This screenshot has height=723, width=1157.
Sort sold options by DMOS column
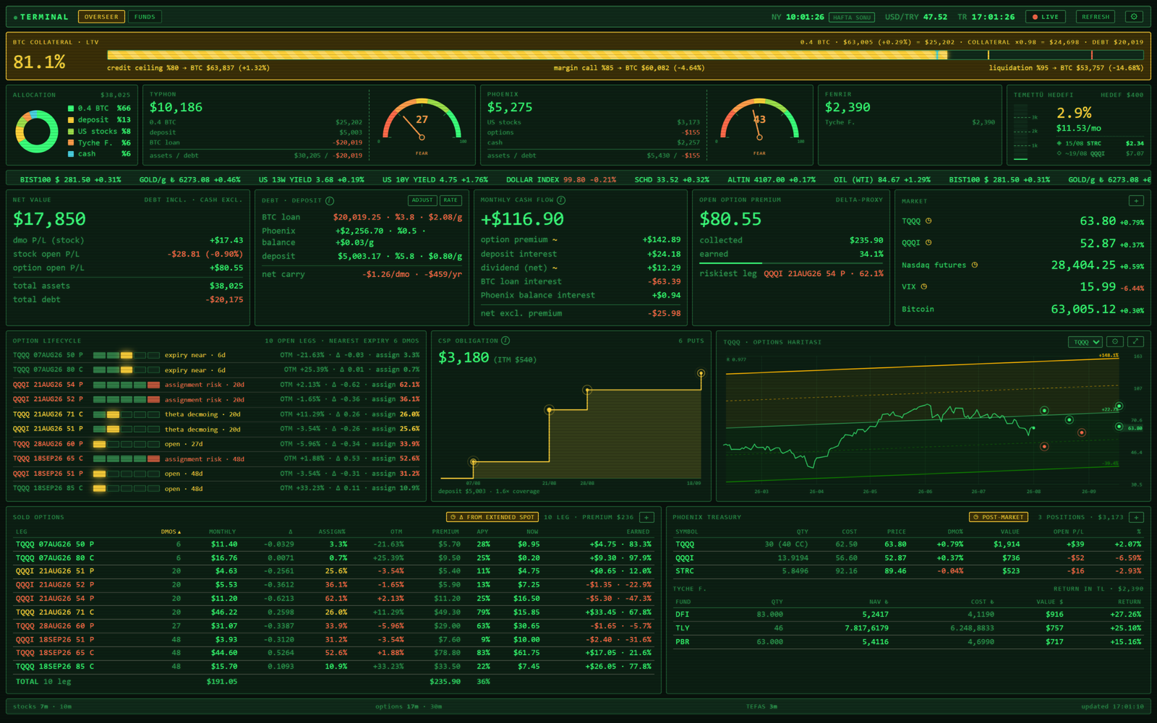pyautogui.click(x=171, y=531)
